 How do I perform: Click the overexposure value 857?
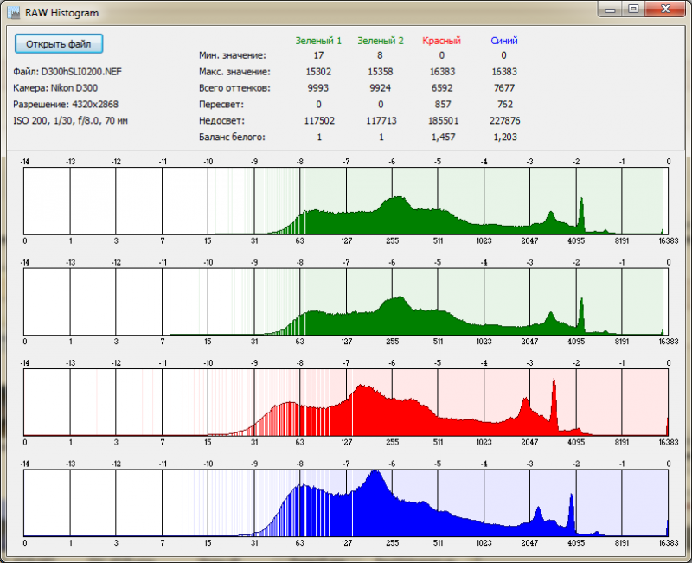click(x=443, y=104)
